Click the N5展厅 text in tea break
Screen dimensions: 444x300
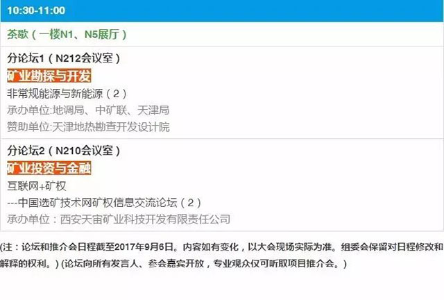coord(101,34)
